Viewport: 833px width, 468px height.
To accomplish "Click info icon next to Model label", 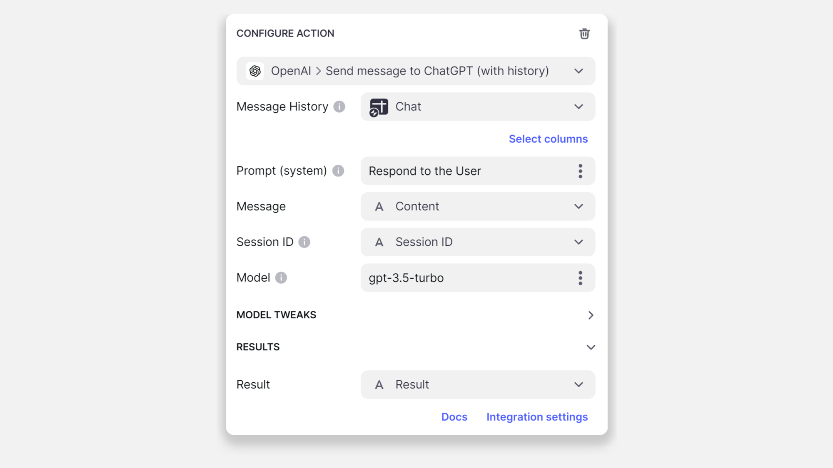I will [281, 278].
